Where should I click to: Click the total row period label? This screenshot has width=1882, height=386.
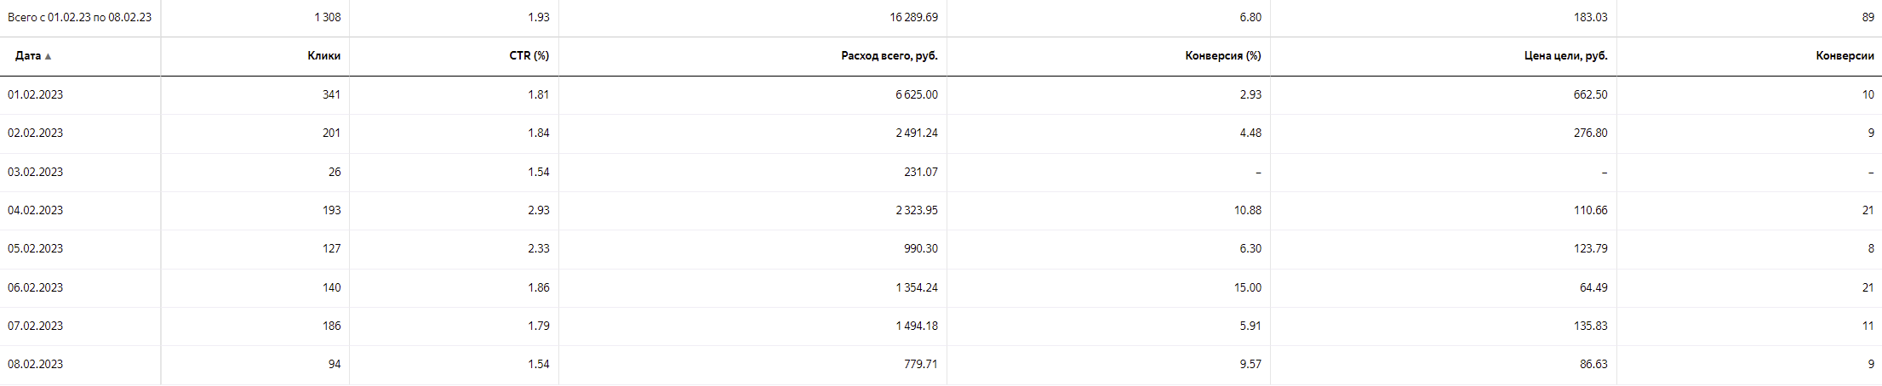(x=79, y=17)
